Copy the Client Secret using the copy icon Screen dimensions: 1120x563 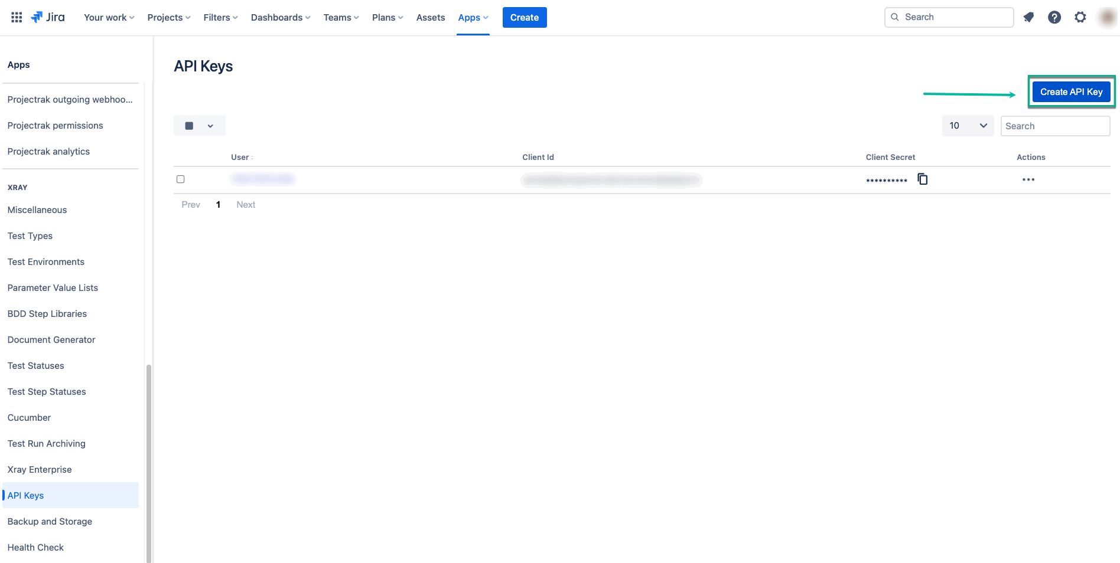922,179
